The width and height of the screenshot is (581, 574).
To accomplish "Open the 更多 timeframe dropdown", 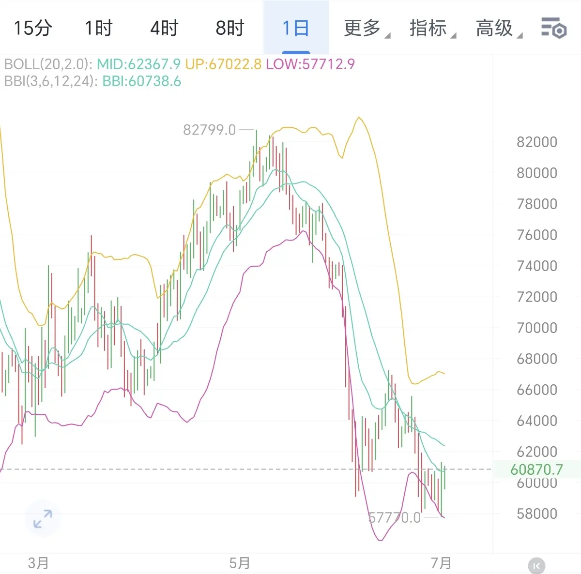I will (x=367, y=28).
